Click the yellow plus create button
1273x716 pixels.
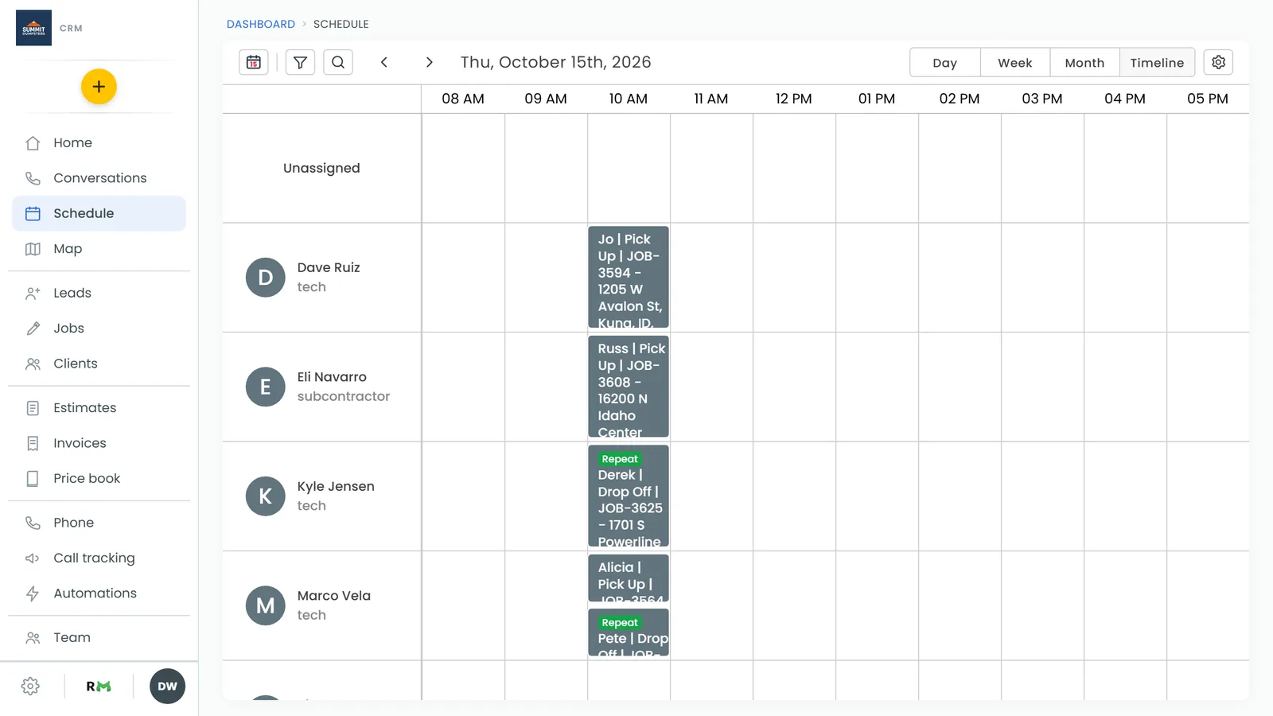(x=99, y=87)
